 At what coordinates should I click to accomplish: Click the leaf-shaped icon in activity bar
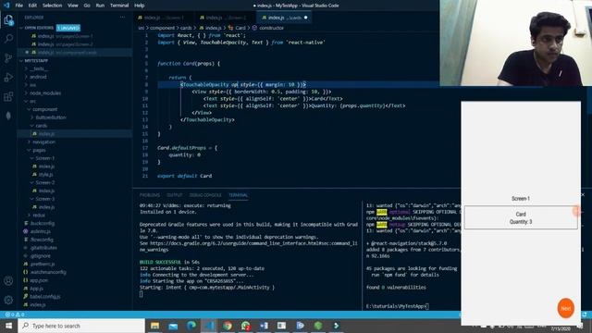[8, 116]
